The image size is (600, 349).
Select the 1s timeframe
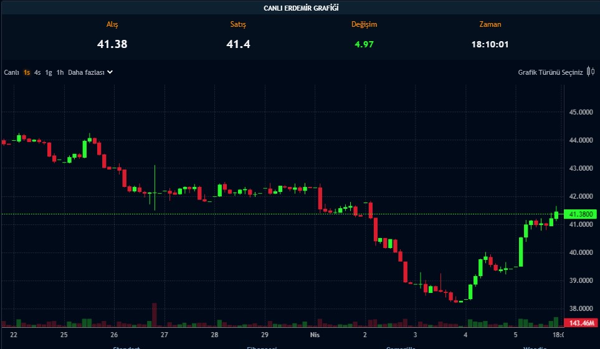point(27,72)
